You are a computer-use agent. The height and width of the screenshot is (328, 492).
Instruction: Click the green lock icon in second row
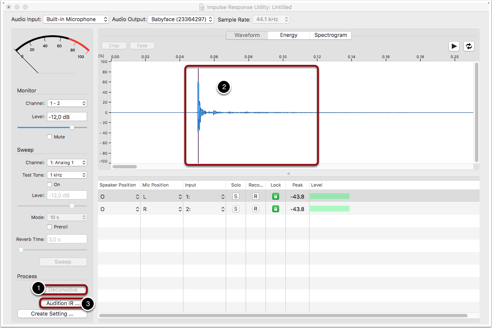point(275,209)
